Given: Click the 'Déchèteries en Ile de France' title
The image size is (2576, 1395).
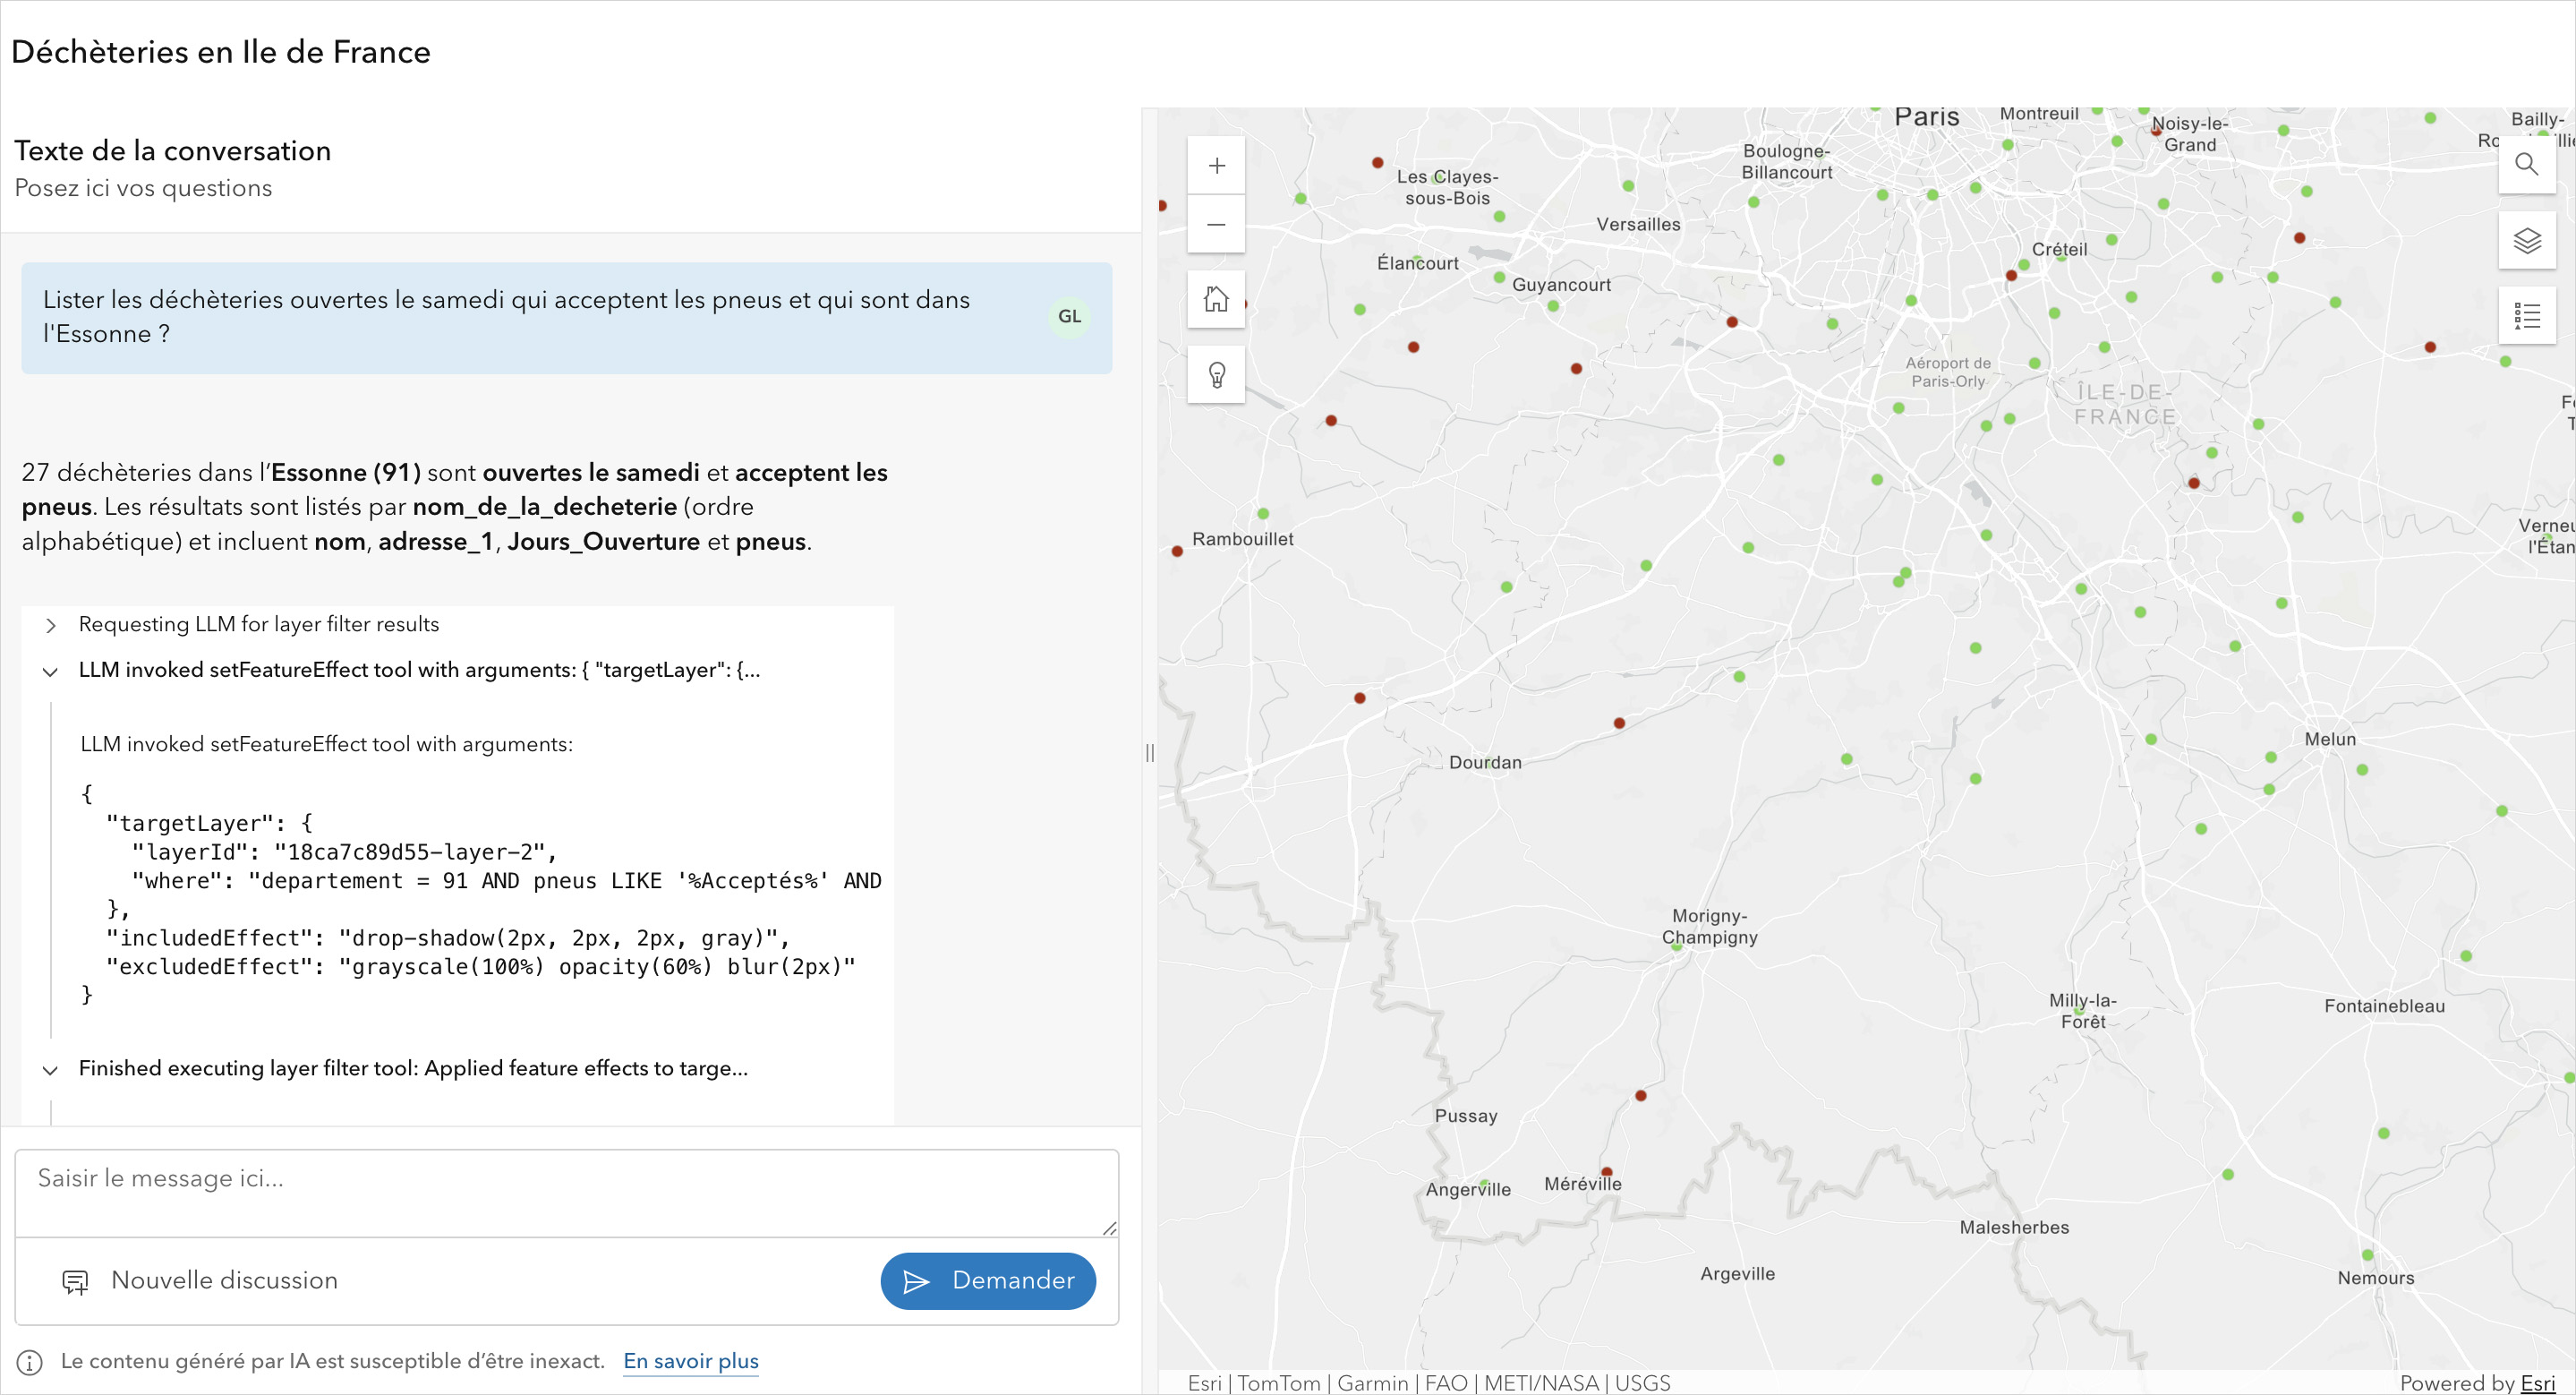Looking at the screenshot, I should pyautogui.click(x=221, y=52).
